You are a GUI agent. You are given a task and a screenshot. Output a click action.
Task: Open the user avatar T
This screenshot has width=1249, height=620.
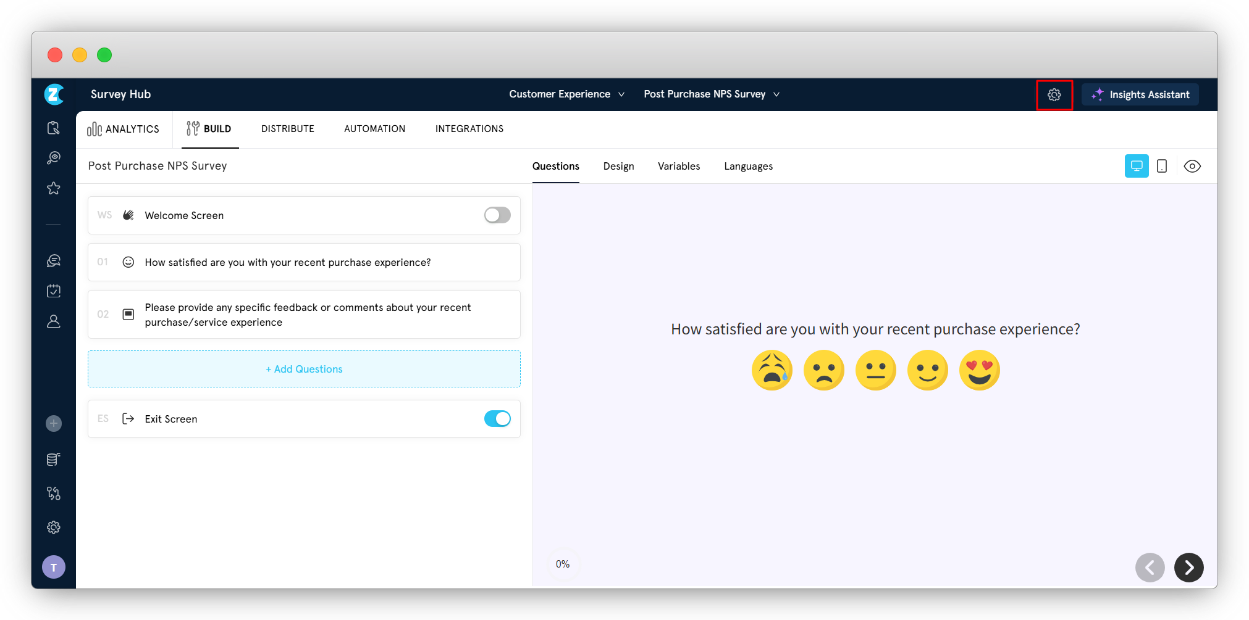[x=54, y=568]
